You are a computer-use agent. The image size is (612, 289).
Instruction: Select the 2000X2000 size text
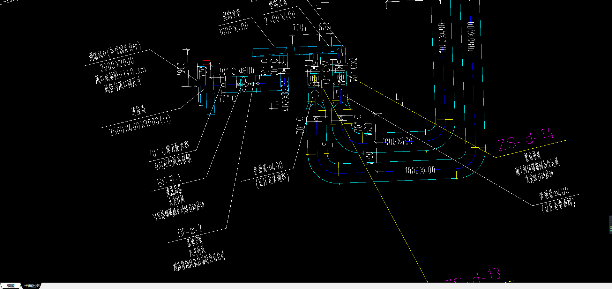coord(117,65)
